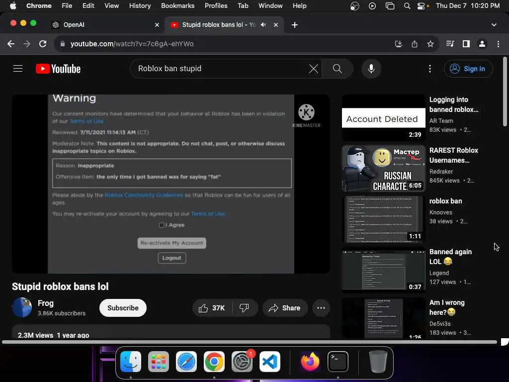This screenshot has width=509, height=382.
Task: Dislike the video with thumbs down
Action: (x=244, y=308)
